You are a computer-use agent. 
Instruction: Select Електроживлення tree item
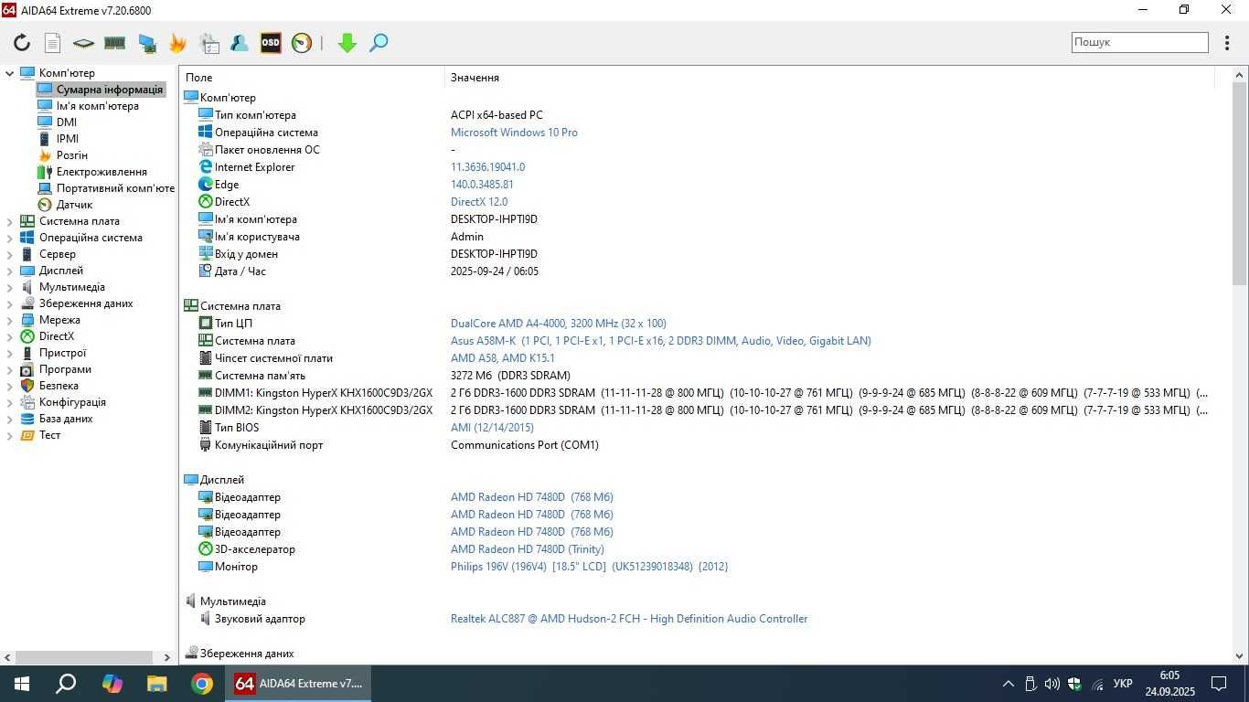[x=101, y=172]
